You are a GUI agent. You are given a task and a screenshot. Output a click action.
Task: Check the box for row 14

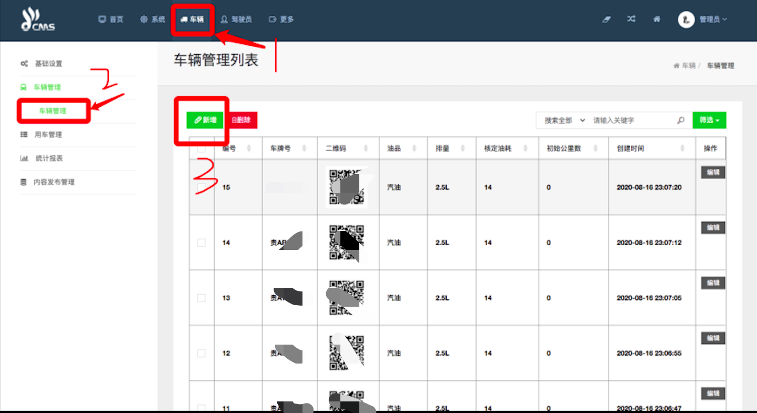coord(201,243)
